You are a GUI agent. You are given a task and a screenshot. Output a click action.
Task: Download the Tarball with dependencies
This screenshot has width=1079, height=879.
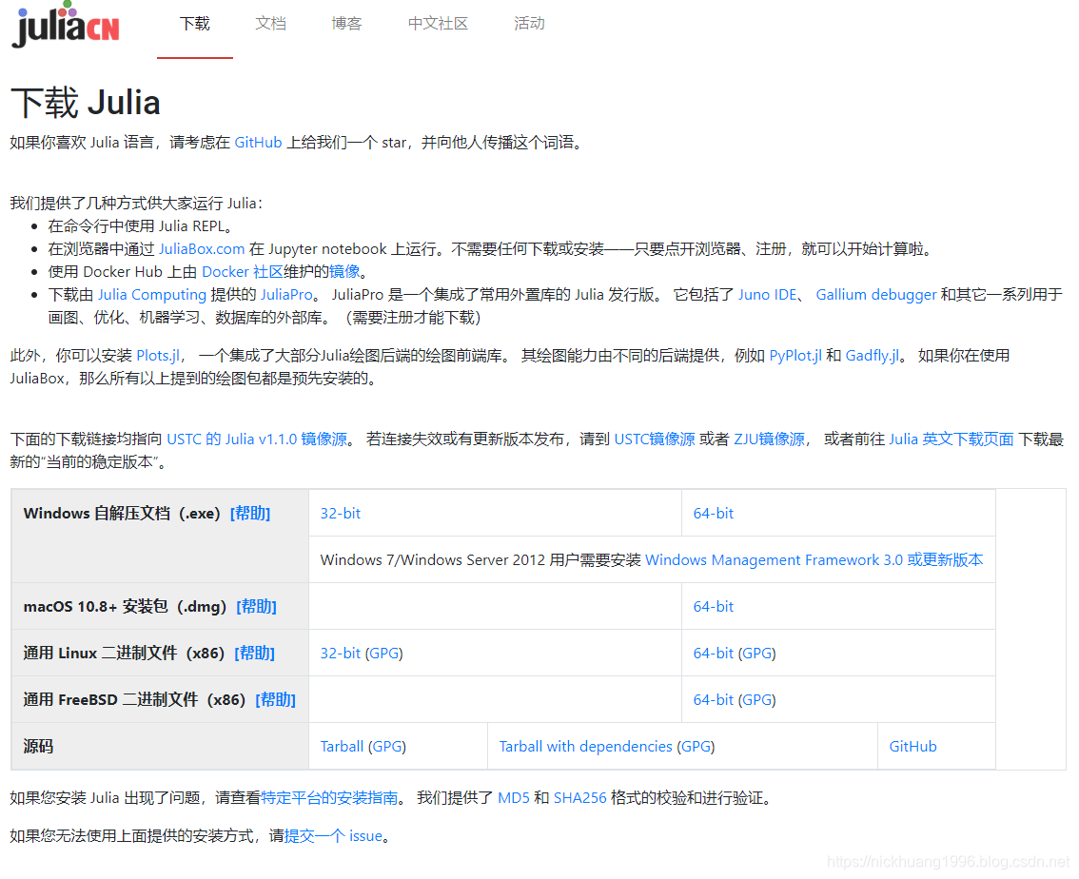click(x=585, y=747)
